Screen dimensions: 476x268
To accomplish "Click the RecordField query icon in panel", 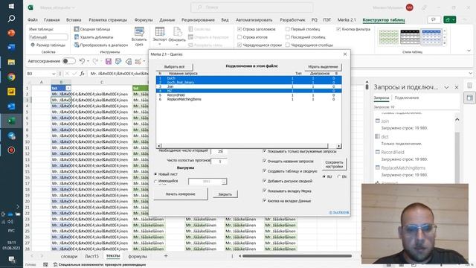I will pos(378,152).
